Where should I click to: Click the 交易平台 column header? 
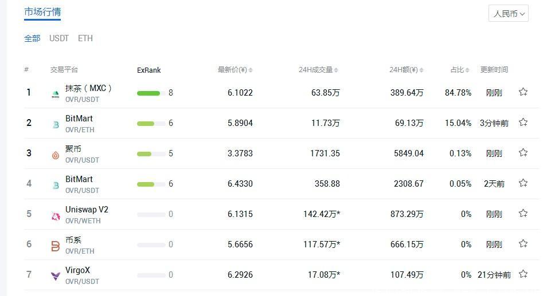point(64,70)
